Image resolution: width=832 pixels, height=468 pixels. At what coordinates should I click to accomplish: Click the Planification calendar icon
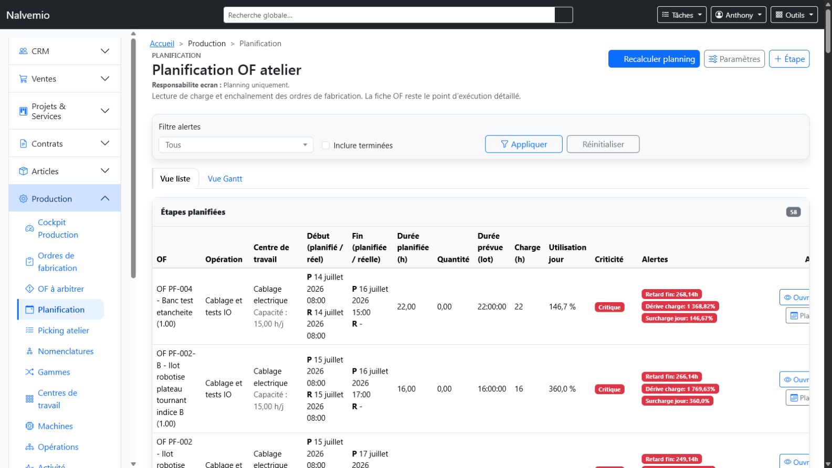point(29,310)
